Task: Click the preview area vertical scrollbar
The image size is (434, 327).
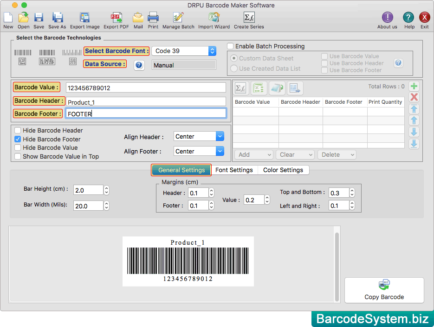Action: [x=337, y=267]
